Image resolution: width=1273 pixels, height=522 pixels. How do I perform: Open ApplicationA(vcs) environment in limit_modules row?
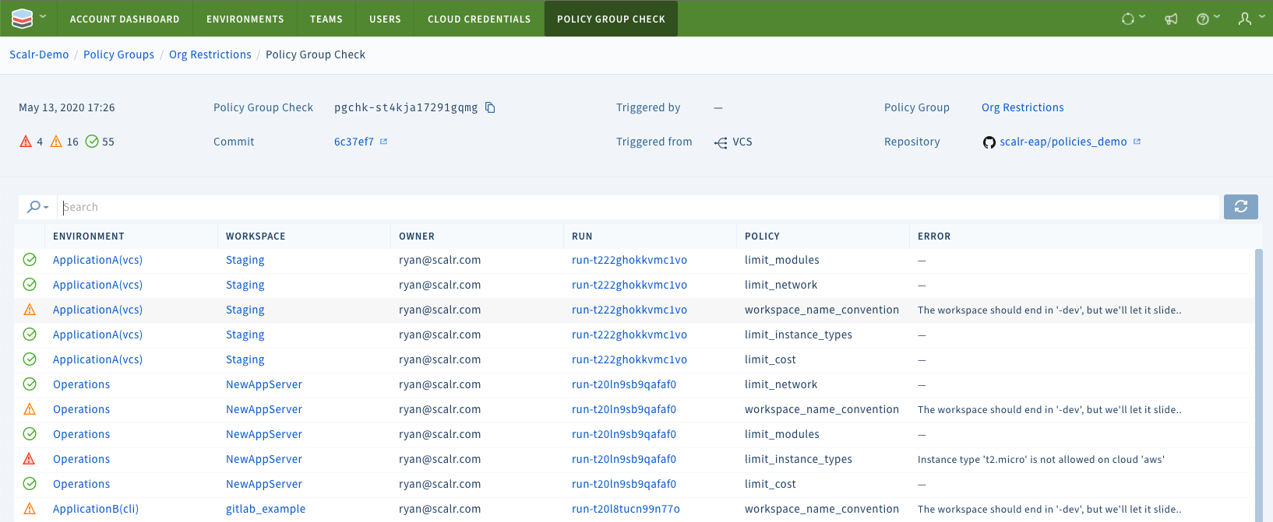[x=97, y=260]
